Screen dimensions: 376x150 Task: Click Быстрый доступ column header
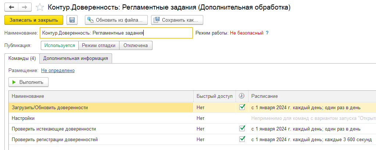point(215,96)
